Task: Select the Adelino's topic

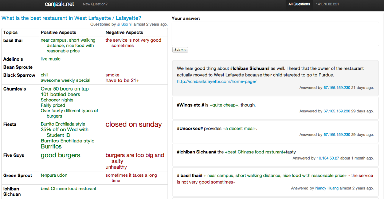Action: (x=13, y=59)
